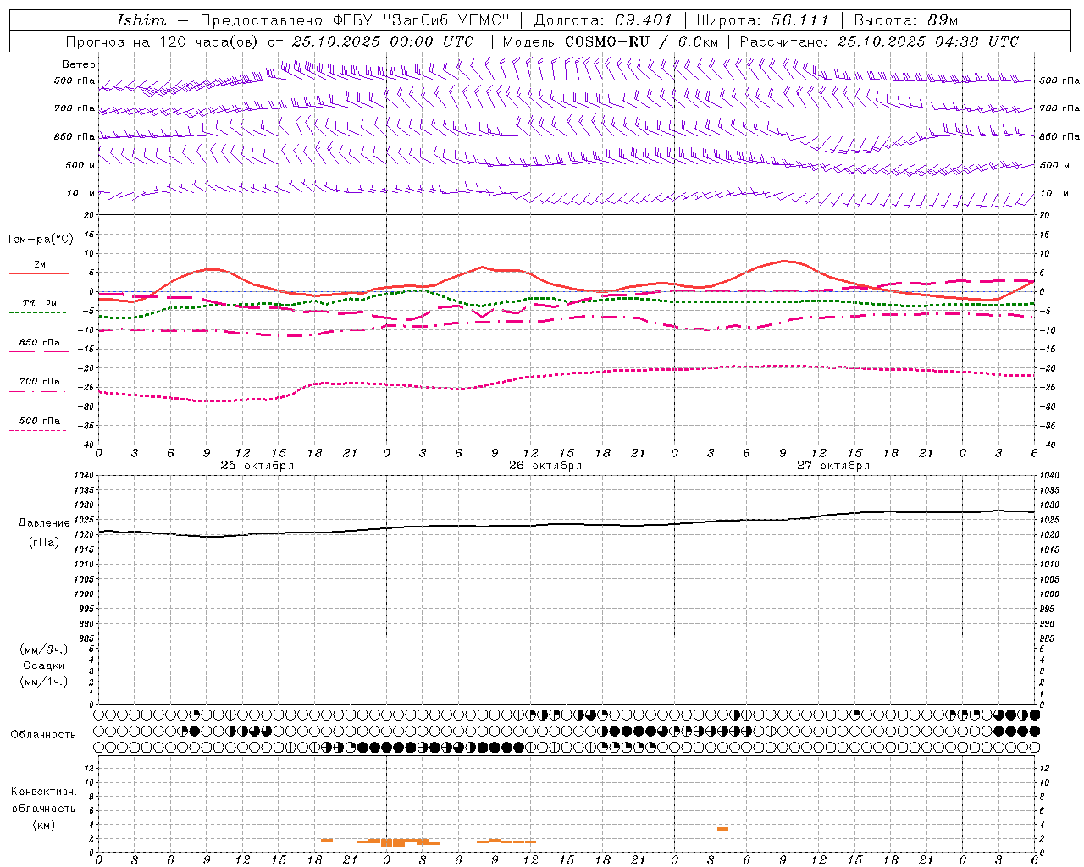The image size is (1084, 867).
Task: Click the station name "Ishim" in the header
Action: pyautogui.click(x=141, y=20)
